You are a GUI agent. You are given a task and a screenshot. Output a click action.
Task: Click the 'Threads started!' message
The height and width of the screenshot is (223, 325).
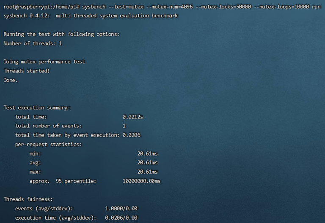(x=27, y=71)
